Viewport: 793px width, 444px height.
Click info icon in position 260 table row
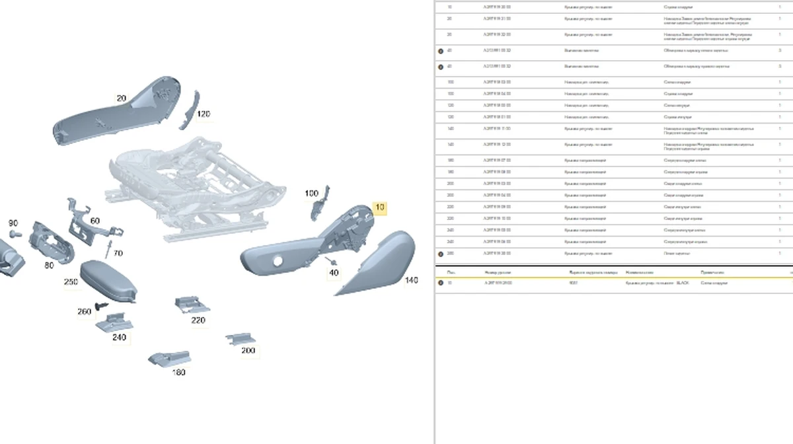[441, 254]
